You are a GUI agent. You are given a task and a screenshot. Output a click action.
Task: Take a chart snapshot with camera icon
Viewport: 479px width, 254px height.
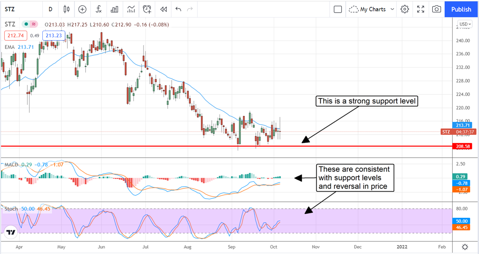(x=437, y=9)
